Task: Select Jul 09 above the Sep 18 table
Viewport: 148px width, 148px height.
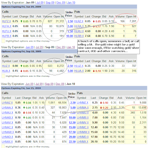Action: click(39, 47)
